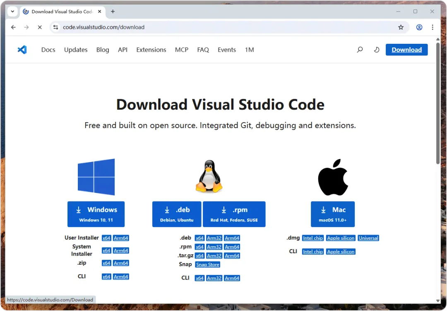Open the API nav link
This screenshot has width=447, height=311.
(123, 50)
